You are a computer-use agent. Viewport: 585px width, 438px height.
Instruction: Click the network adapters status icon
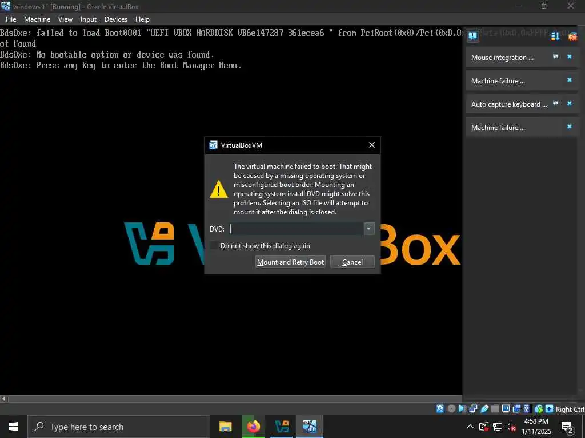point(473,409)
